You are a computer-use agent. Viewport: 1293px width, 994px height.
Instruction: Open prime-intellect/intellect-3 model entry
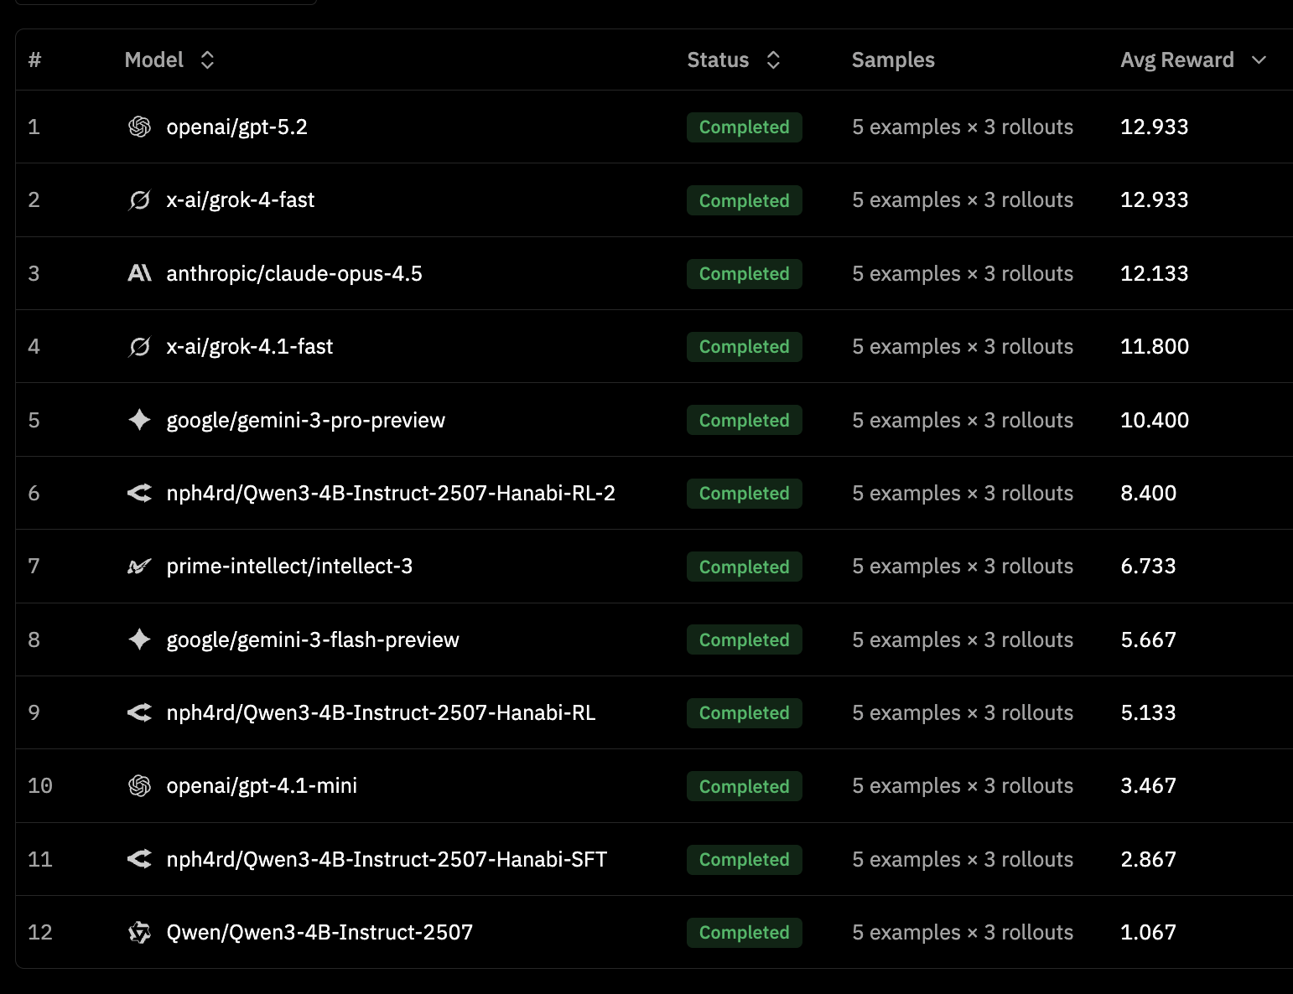tap(289, 567)
